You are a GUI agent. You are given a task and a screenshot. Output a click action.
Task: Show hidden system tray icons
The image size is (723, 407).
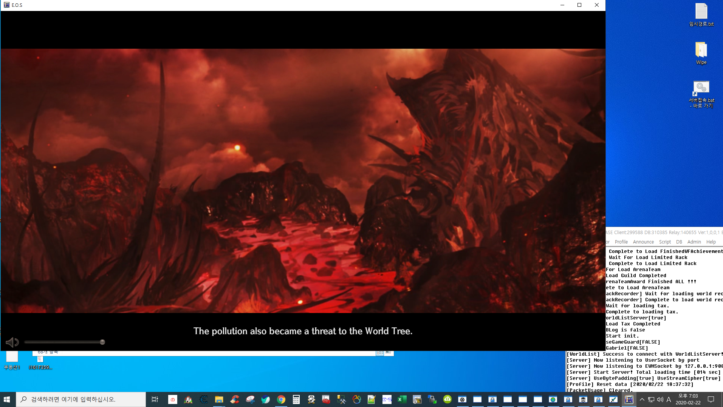tap(642, 399)
